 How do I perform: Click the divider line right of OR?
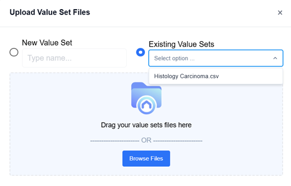(x=178, y=141)
